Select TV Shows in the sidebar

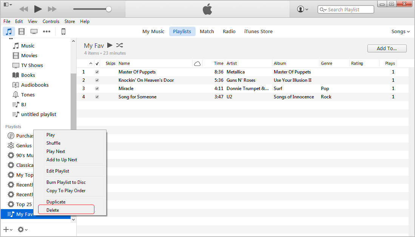tap(28, 65)
